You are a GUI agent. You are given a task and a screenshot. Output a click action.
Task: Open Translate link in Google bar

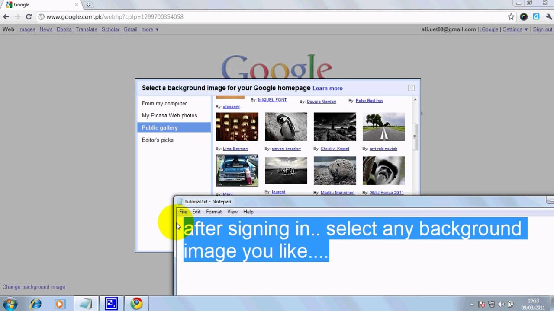[87, 29]
